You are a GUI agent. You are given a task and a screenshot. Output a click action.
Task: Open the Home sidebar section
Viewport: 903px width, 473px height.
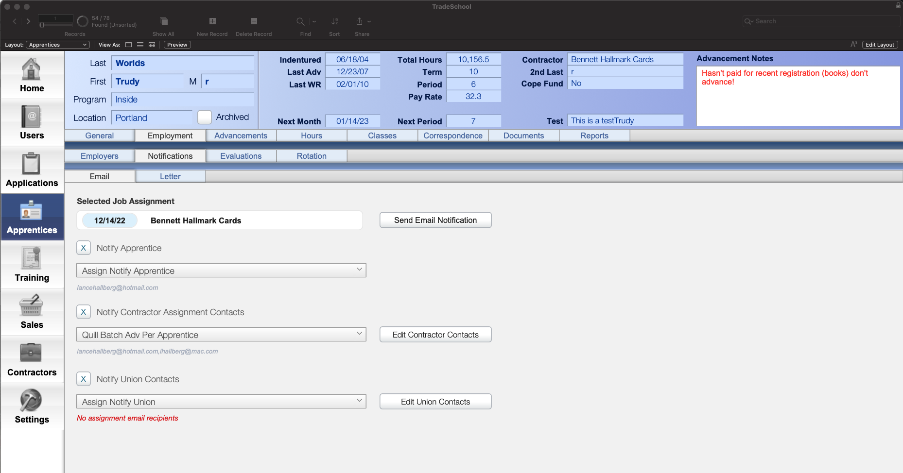[32, 75]
